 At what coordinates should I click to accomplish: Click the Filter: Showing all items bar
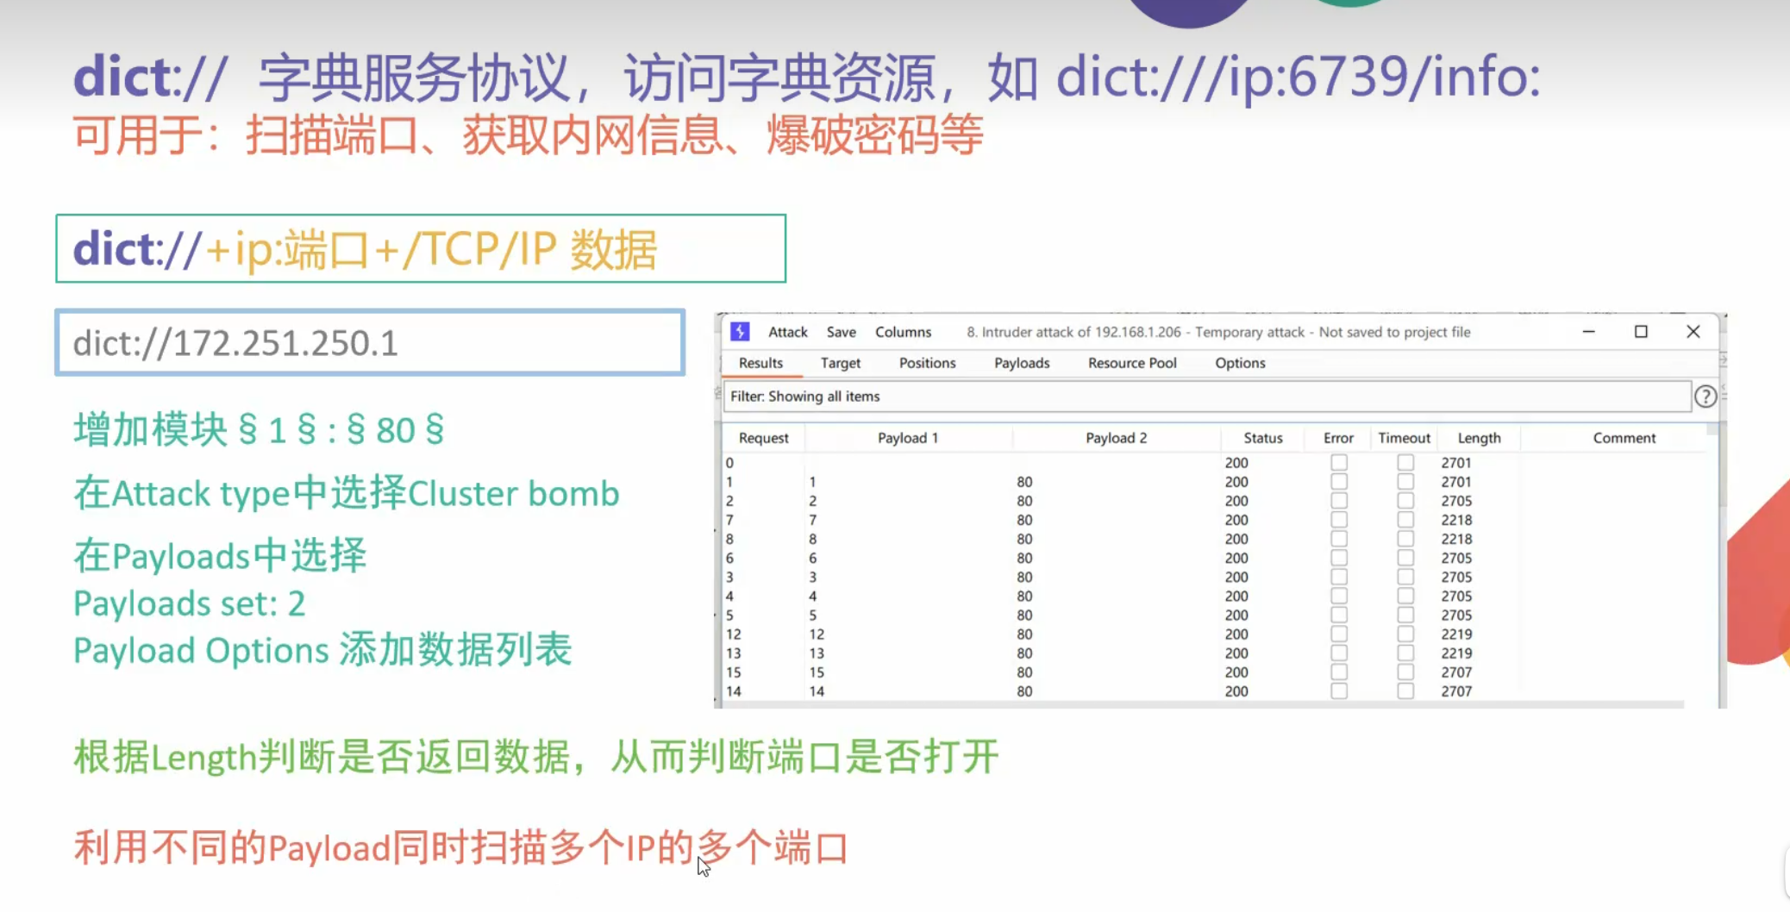[x=1205, y=397]
